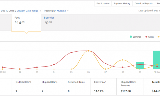Click the red Clicks point at 04
This screenshot has width=160, height=96.
[x=54, y=64]
